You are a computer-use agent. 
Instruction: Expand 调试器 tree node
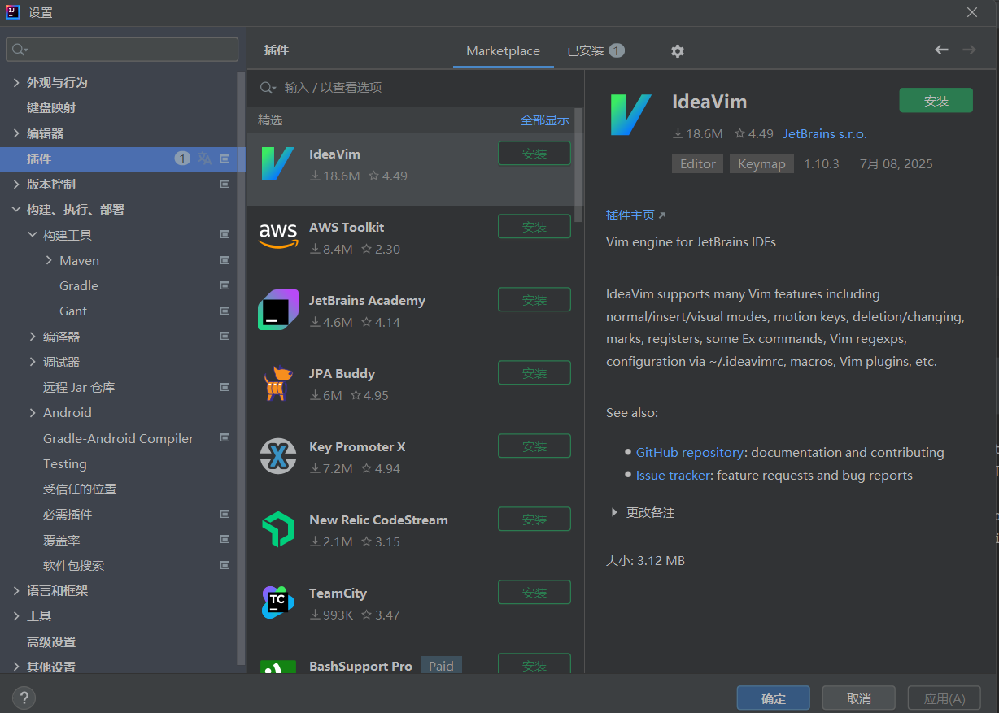33,362
